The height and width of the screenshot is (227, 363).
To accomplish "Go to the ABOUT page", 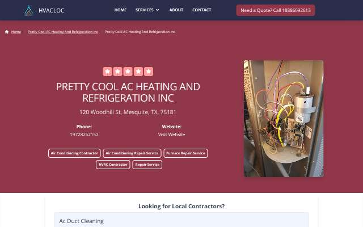I will pos(176,10).
